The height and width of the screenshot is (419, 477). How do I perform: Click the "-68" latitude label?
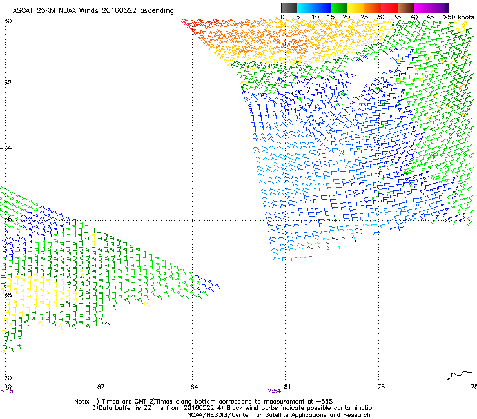[x=6, y=295]
